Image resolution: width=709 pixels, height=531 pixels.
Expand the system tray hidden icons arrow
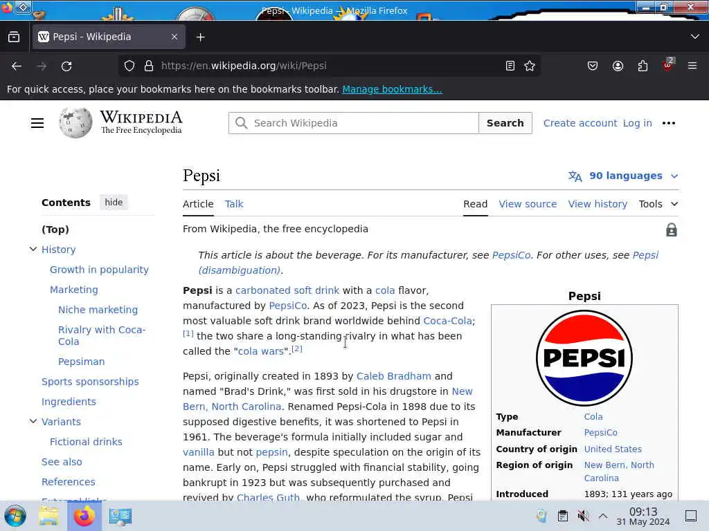603,516
